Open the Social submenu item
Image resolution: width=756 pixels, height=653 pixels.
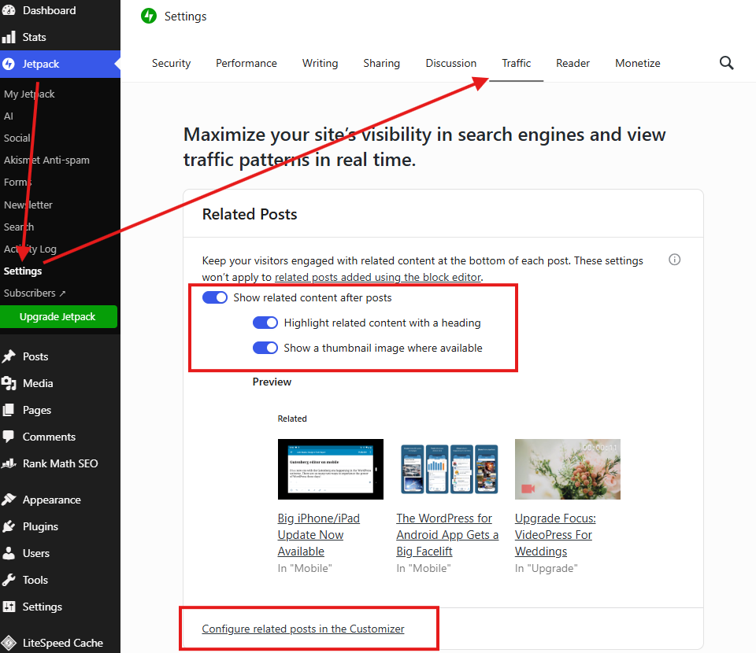17,138
